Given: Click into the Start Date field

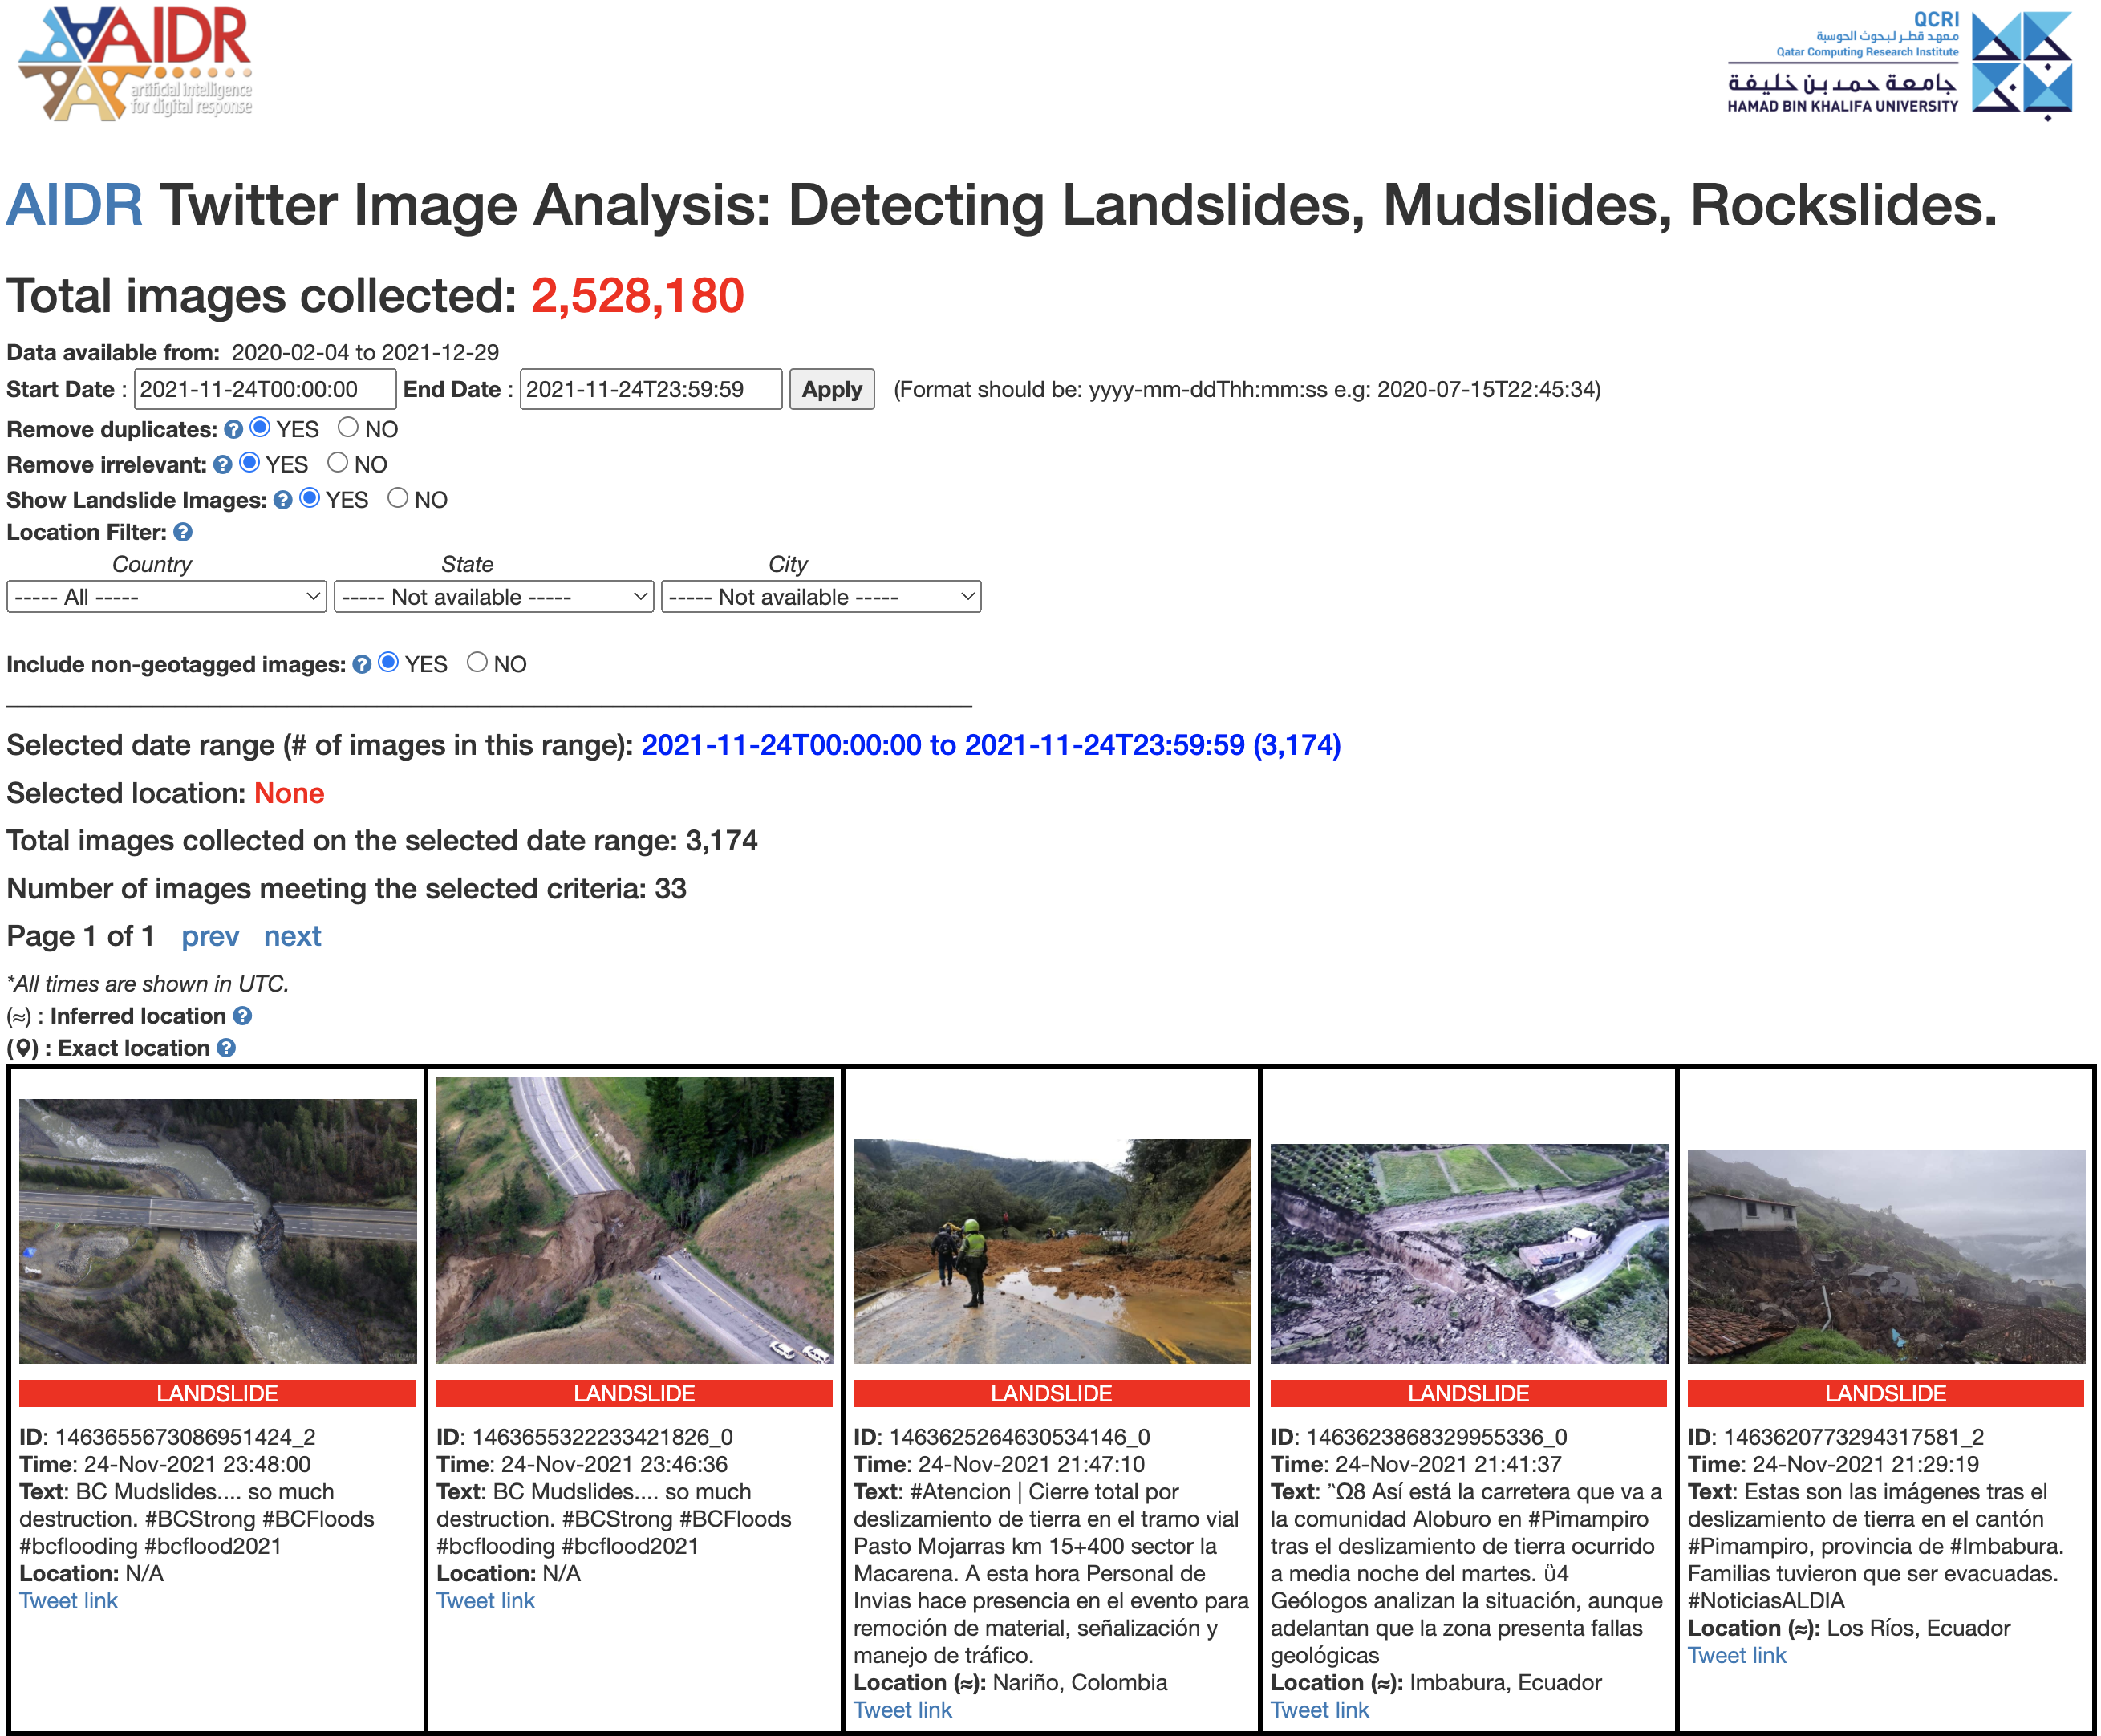Looking at the screenshot, I should pyautogui.click(x=265, y=389).
